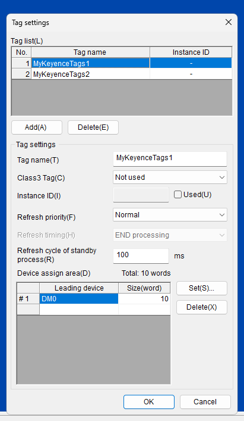Click the Delete(E) tag button

[93, 127]
